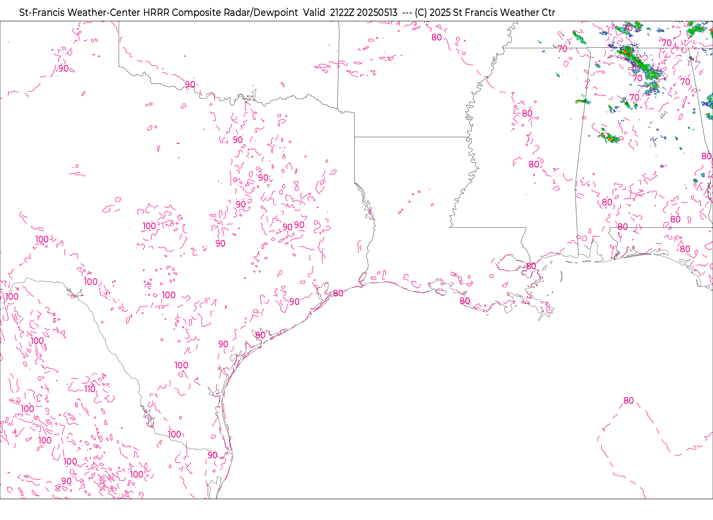Click the "(C) 2025 St Francis Weather Ctr" copyright text
Viewport: 713px width, 520px height.
pyautogui.click(x=485, y=13)
